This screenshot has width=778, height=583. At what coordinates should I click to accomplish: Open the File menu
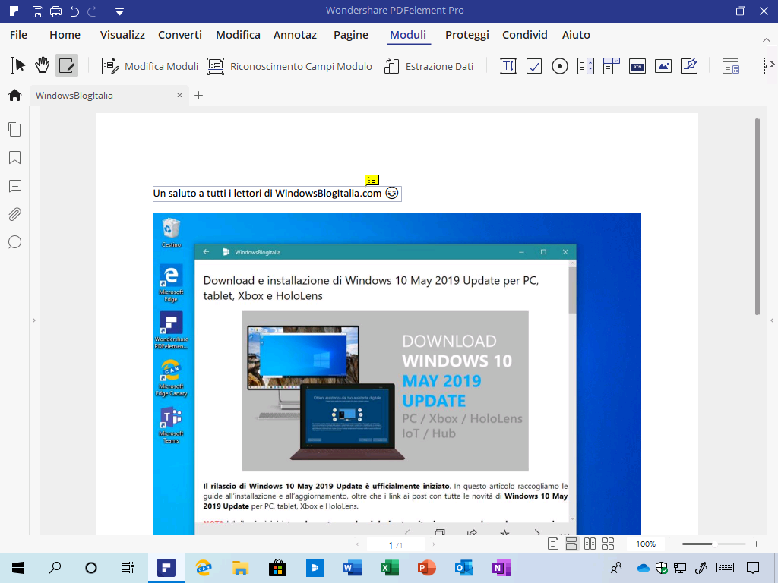[18, 35]
